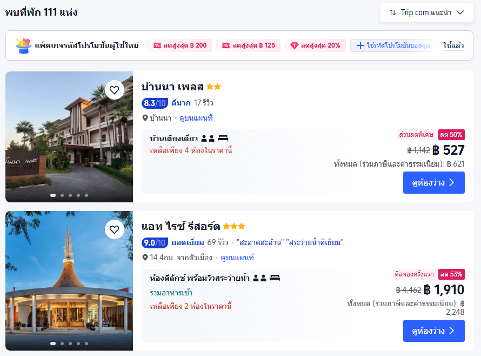Click the บ้านนา เพลส hotel photo
This screenshot has width=481, height=356.
(69, 137)
